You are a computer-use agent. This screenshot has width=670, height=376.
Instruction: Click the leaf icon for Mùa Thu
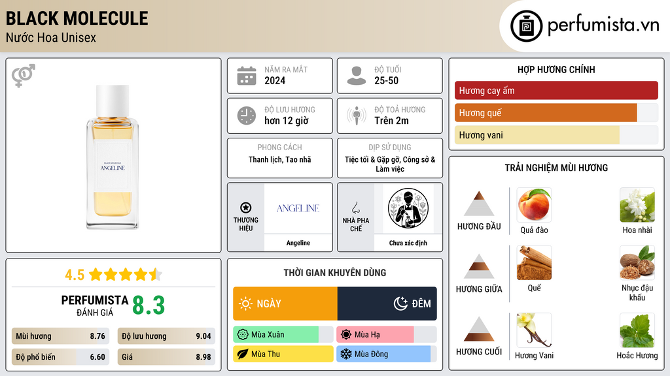pos(243,354)
